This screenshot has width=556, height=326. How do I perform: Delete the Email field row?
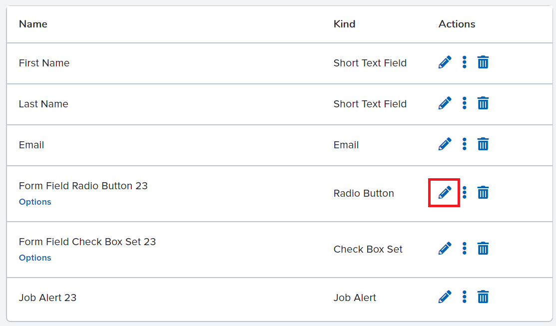pos(483,144)
